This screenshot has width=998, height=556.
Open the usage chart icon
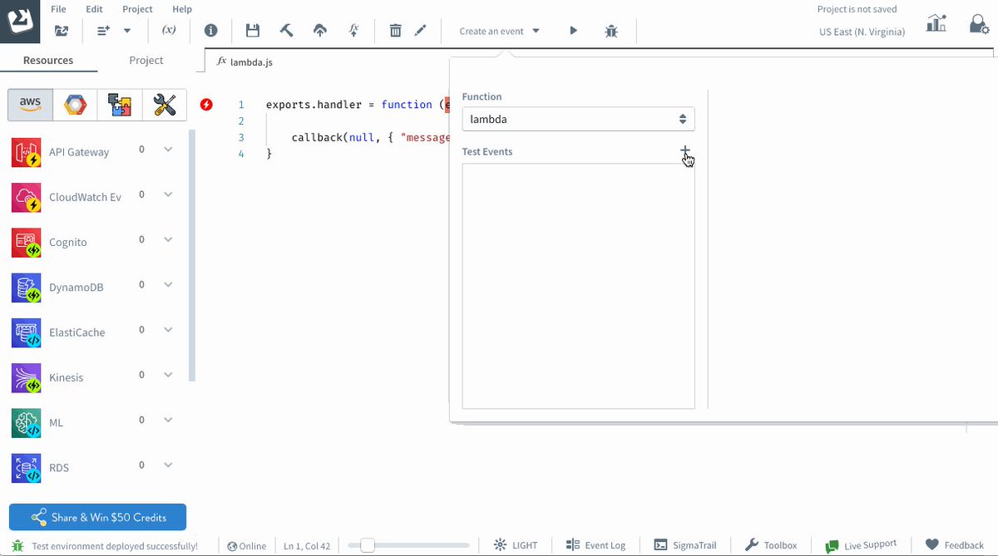[936, 23]
